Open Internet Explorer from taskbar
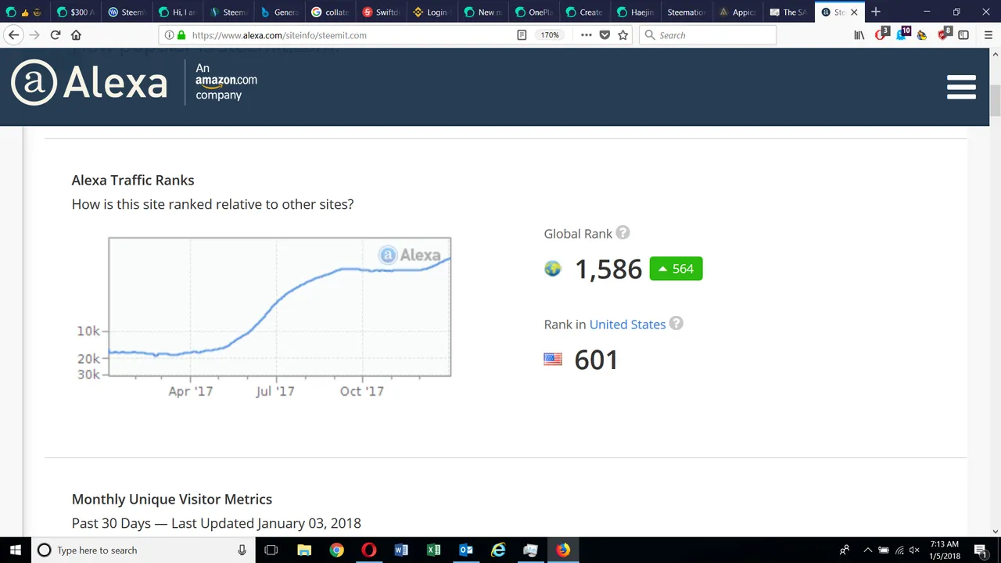Screen dimensions: 1001x563 coord(498,550)
